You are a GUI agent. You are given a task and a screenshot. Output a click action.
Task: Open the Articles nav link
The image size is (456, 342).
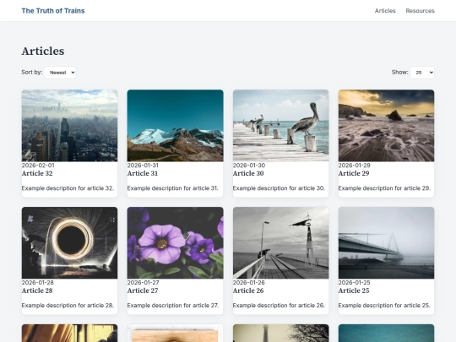pyautogui.click(x=385, y=11)
